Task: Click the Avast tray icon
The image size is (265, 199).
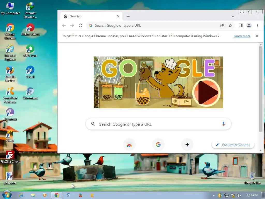Action: click(x=220, y=195)
